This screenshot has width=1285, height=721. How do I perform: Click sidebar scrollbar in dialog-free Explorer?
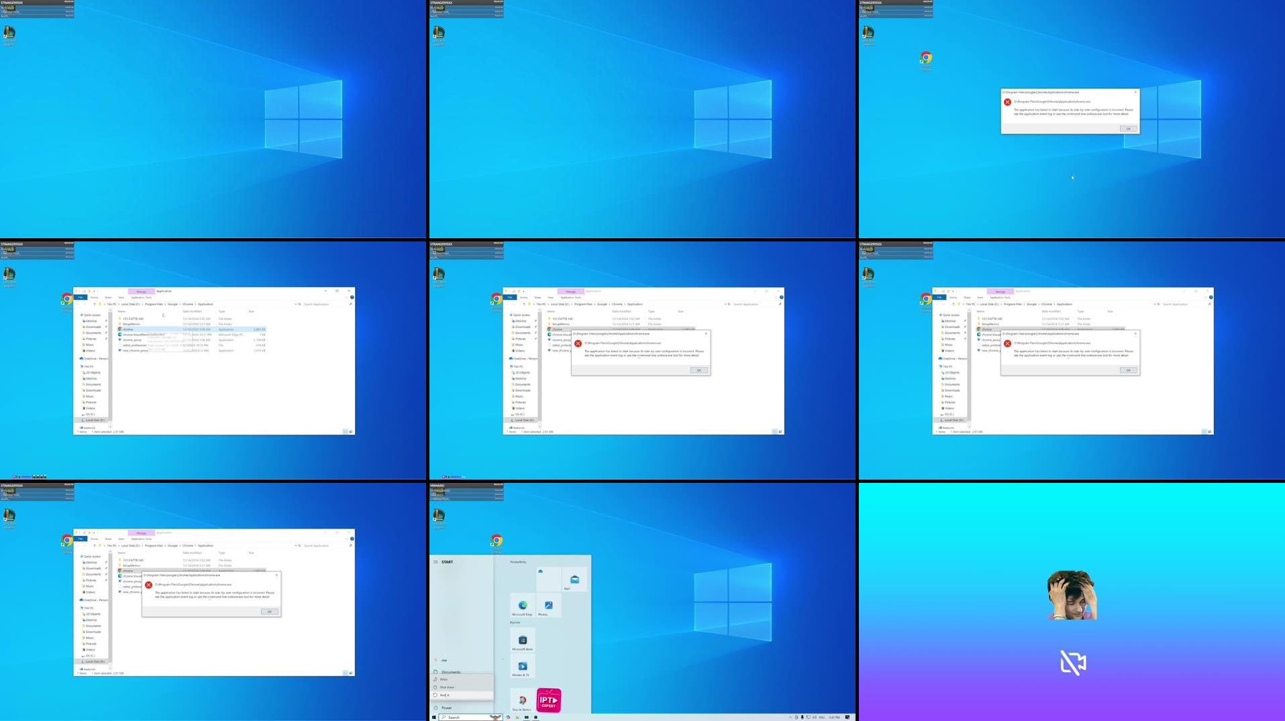110,368
